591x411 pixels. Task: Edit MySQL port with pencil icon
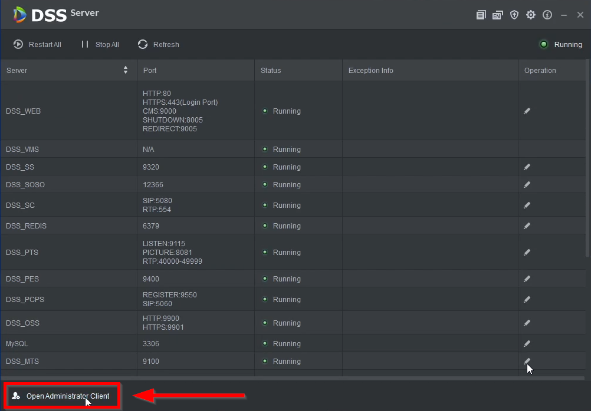point(527,344)
